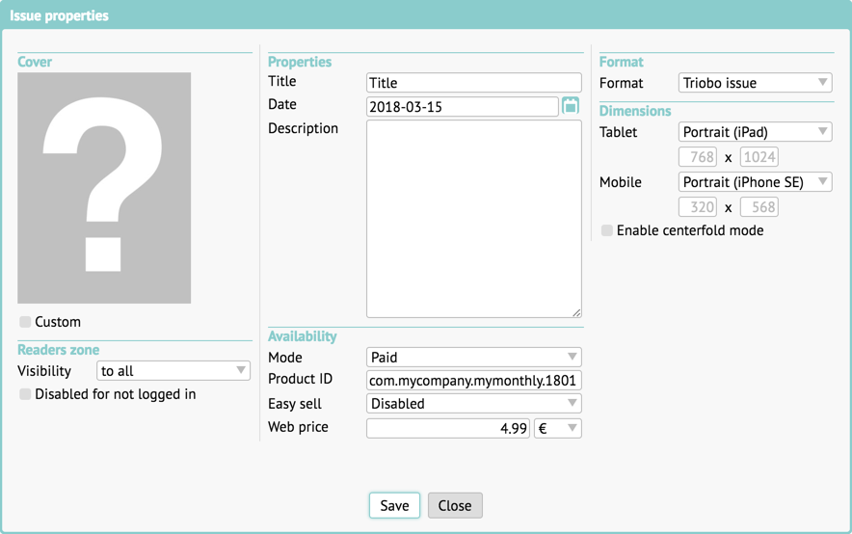The width and height of the screenshot is (852, 534).
Task: Click the tablet height field 1024
Action: coord(759,157)
